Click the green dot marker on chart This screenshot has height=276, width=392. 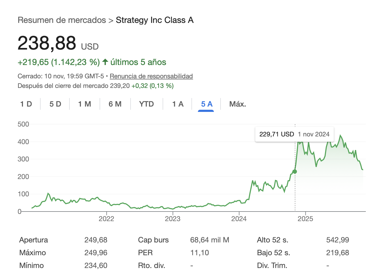click(x=295, y=172)
